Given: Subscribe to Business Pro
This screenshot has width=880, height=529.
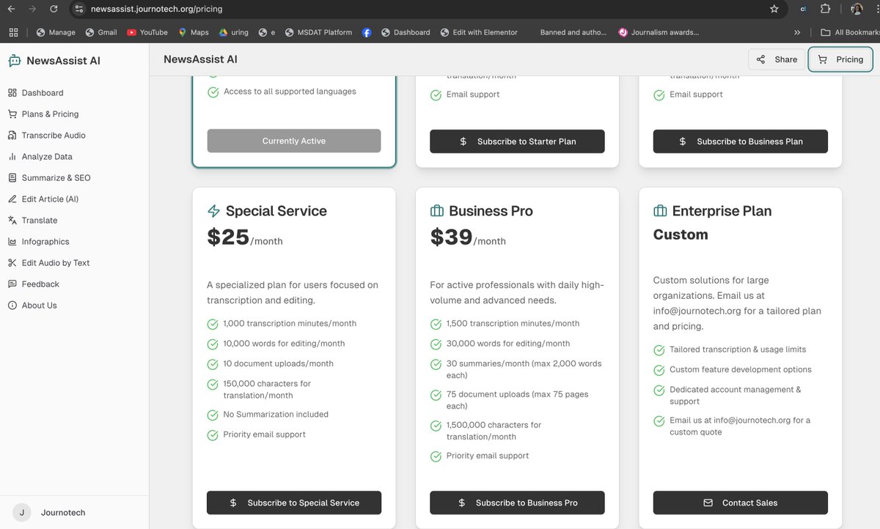Looking at the screenshot, I should pos(517,503).
